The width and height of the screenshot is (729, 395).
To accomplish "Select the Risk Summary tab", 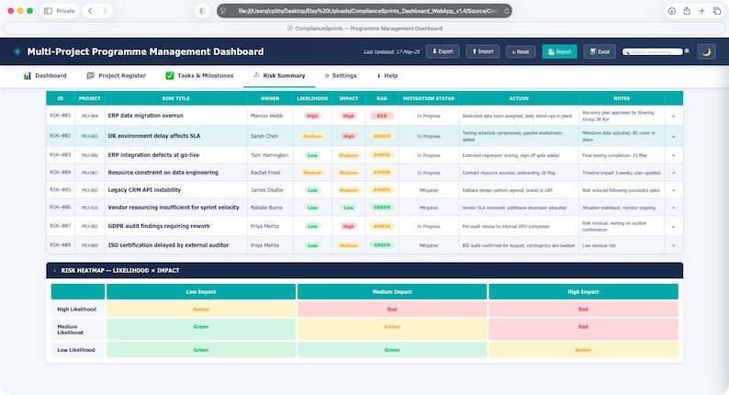I will (x=279, y=75).
